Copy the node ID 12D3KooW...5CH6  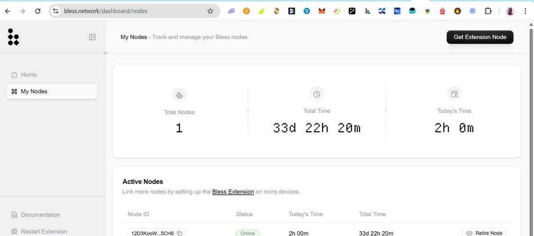(x=180, y=233)
